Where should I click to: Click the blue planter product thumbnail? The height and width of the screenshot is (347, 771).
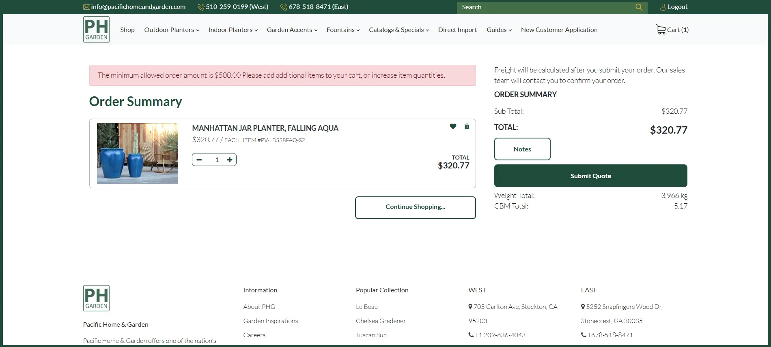[x=138, y=153]
